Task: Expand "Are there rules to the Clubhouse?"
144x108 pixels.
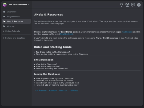Action: tap(52, 52)
